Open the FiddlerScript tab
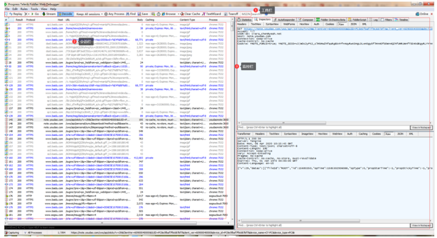 357,20
